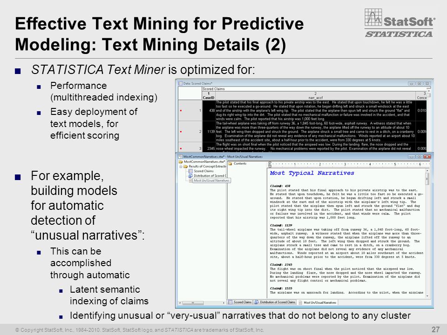Click the report vertical scrollbar thumb
Image resolution: width=447 pixels, height=335 pixels.
point(427,180)
